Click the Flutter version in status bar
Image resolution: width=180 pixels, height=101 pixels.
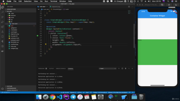click(100, 92)
